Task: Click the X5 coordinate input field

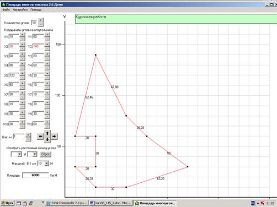Action: point(14,75)
